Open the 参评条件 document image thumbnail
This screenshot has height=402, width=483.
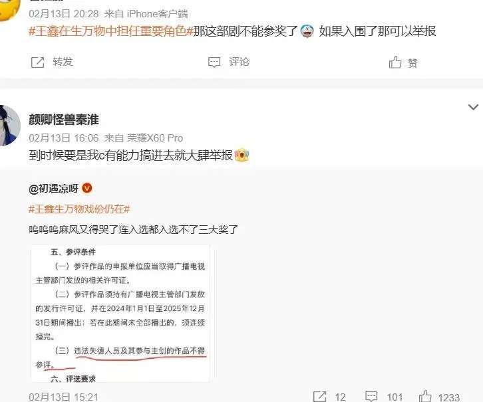point(120,314)
